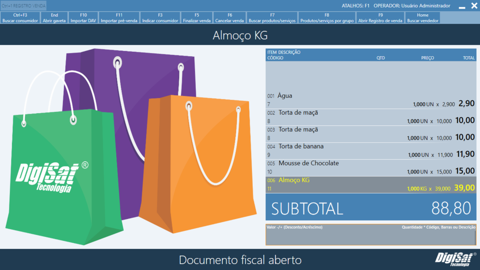Select highlighted item 006 Almoço KG

coord(371,184)
